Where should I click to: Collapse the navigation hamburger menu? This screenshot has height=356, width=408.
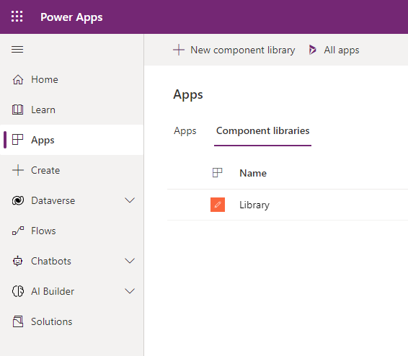click(x=17, y=50)
